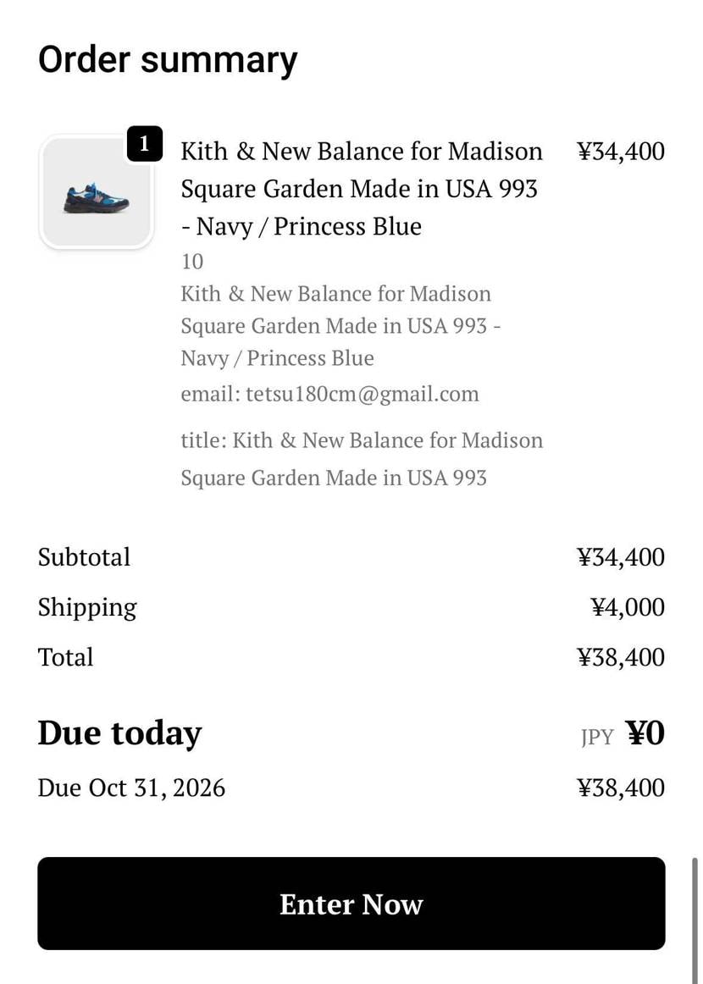Click the Enter Now button

(x=351, y=904)
